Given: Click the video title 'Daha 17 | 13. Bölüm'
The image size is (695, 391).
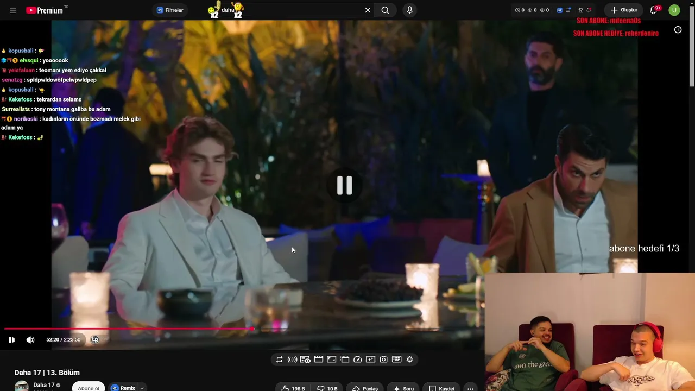Looking at the screenshot, I should [47, 373].
